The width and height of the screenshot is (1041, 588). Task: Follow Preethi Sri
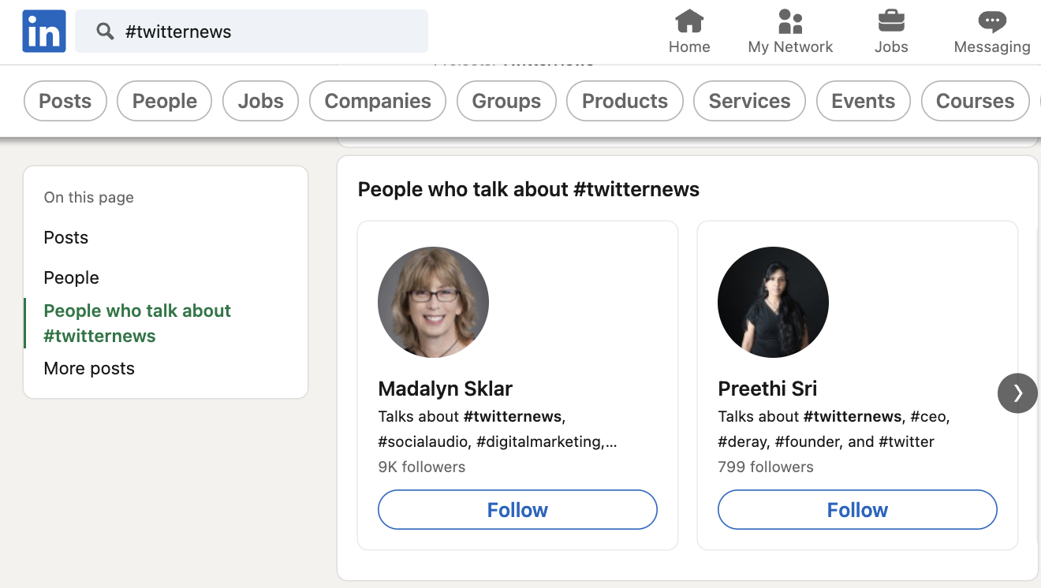point(857,510)
